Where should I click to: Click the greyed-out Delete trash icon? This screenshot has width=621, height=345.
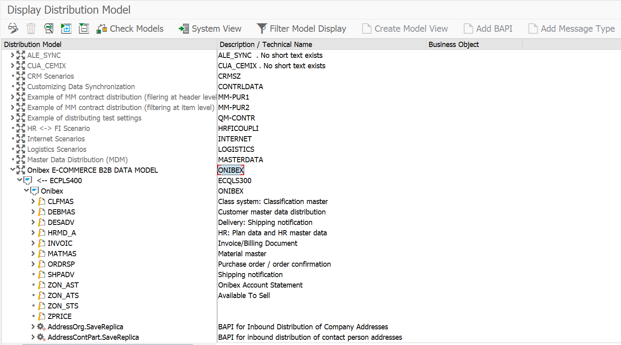pos(31,29)
